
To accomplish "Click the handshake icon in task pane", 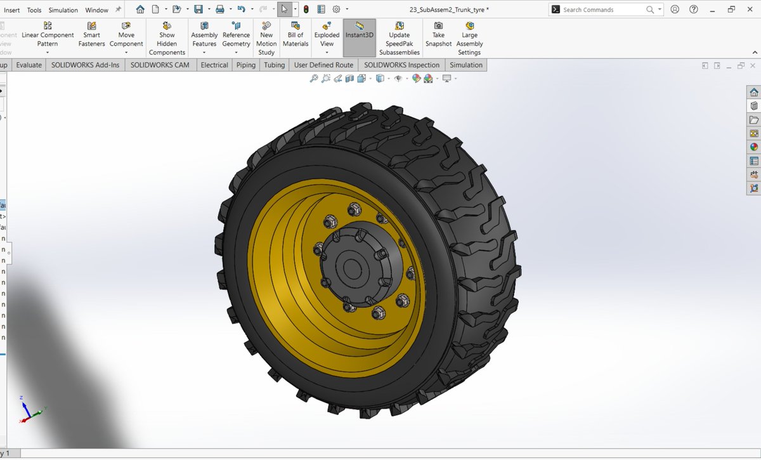I will (754, 174).
